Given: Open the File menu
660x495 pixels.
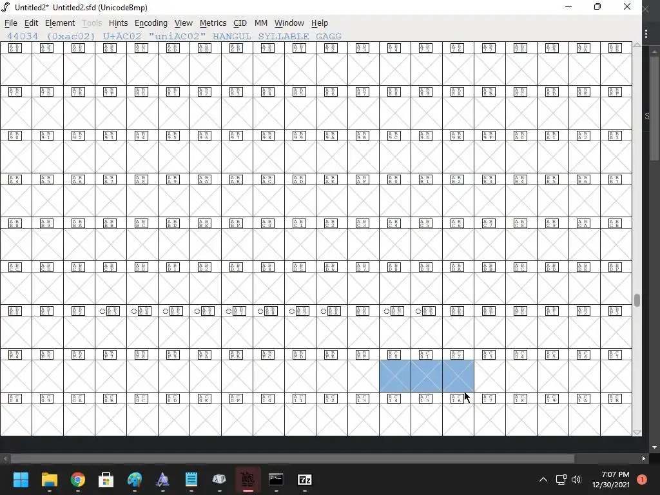Looking at the screenshot, I should [x=10, y=23].
